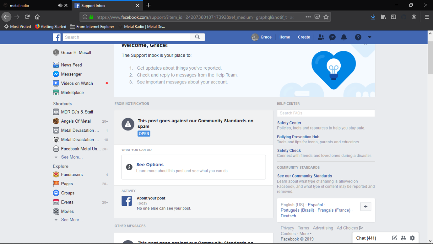Click the See Options link
Image resolution: width=433 pixels, height=244 pixels.
150,165
